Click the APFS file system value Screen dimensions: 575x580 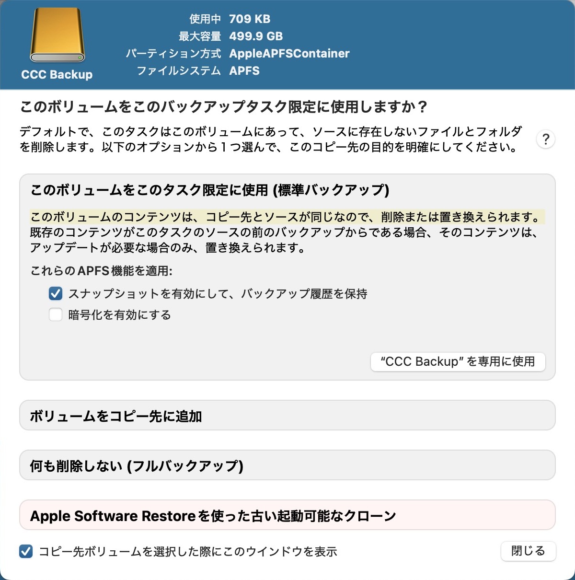244,71
